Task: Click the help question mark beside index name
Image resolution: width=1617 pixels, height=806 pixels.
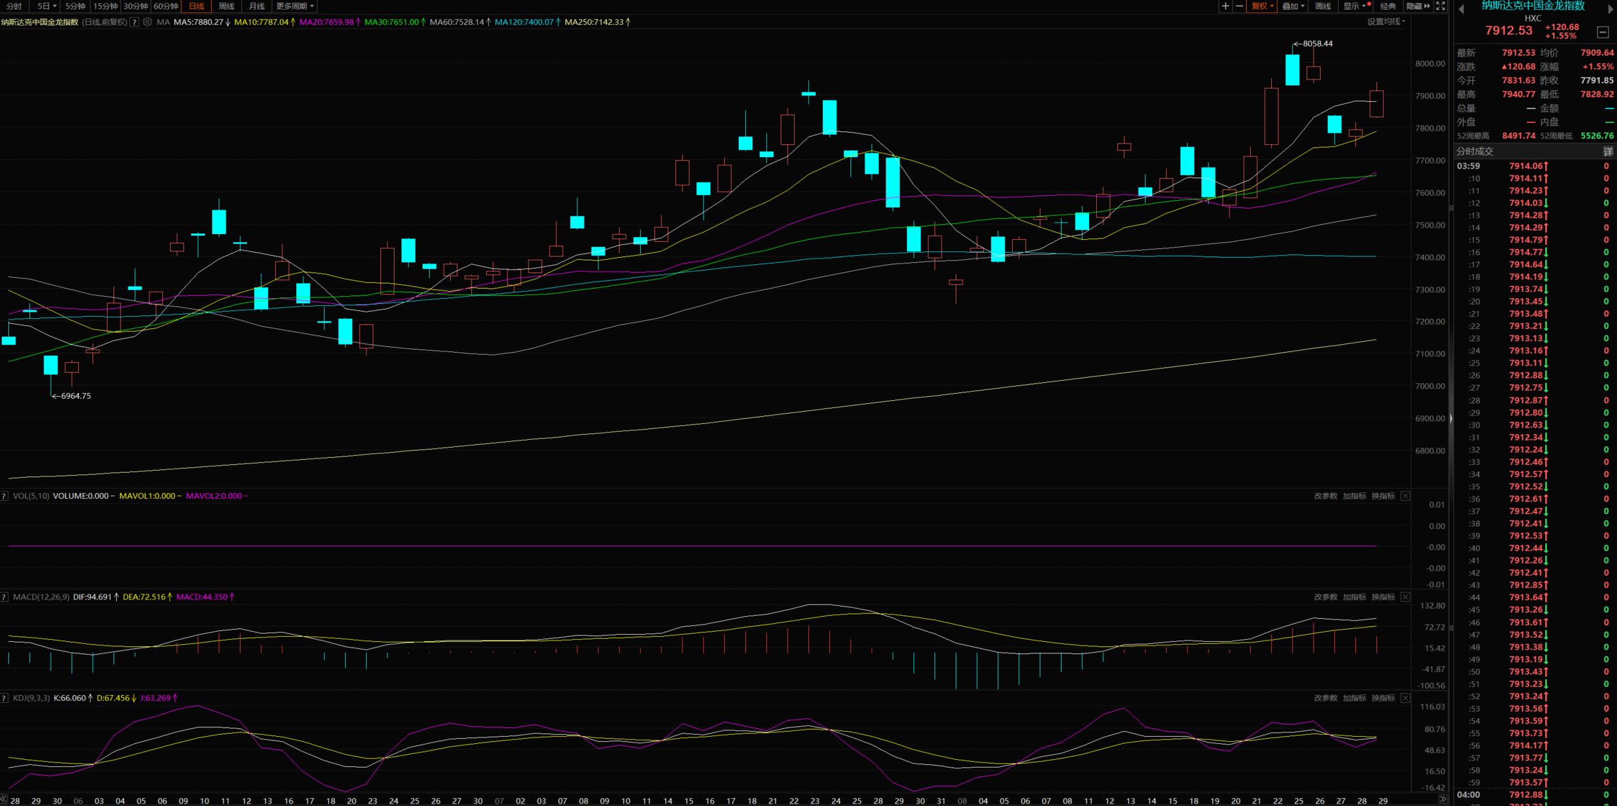Action: coord(134,22)
